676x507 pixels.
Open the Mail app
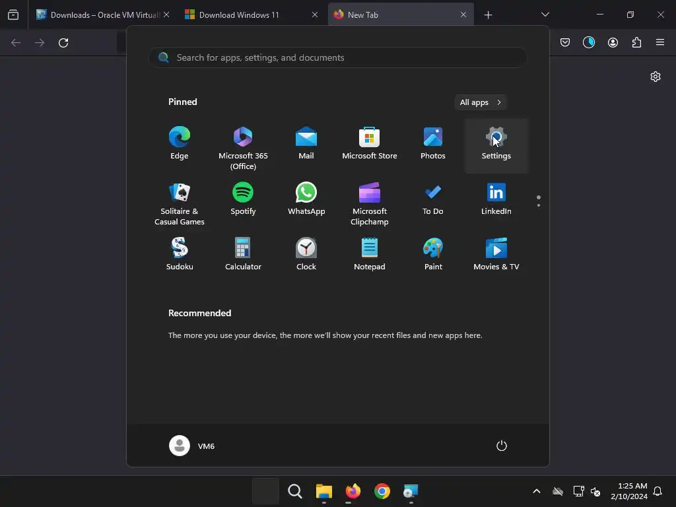coord(306,145)
